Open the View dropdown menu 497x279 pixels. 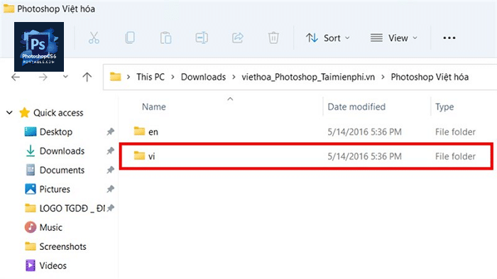point(393,38)
